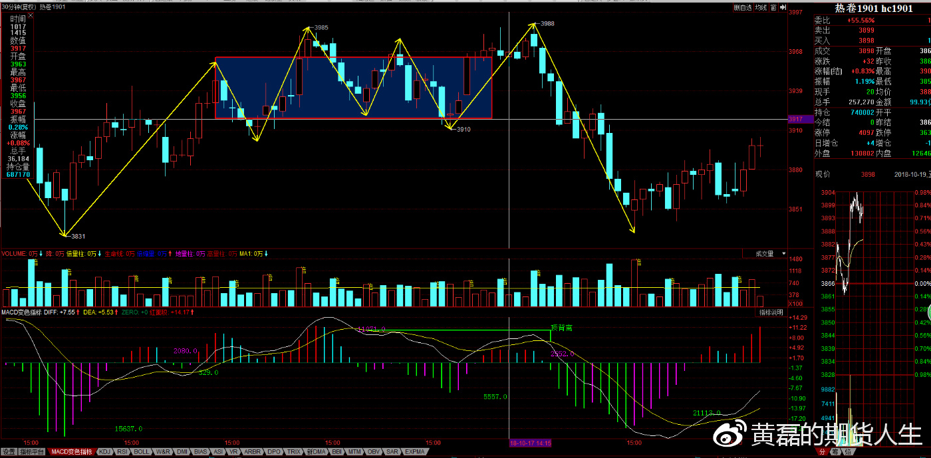Open the 指标平台 button
Image resolution: width=931 pixels, height=458 pixels.
[x=33, y=452]
